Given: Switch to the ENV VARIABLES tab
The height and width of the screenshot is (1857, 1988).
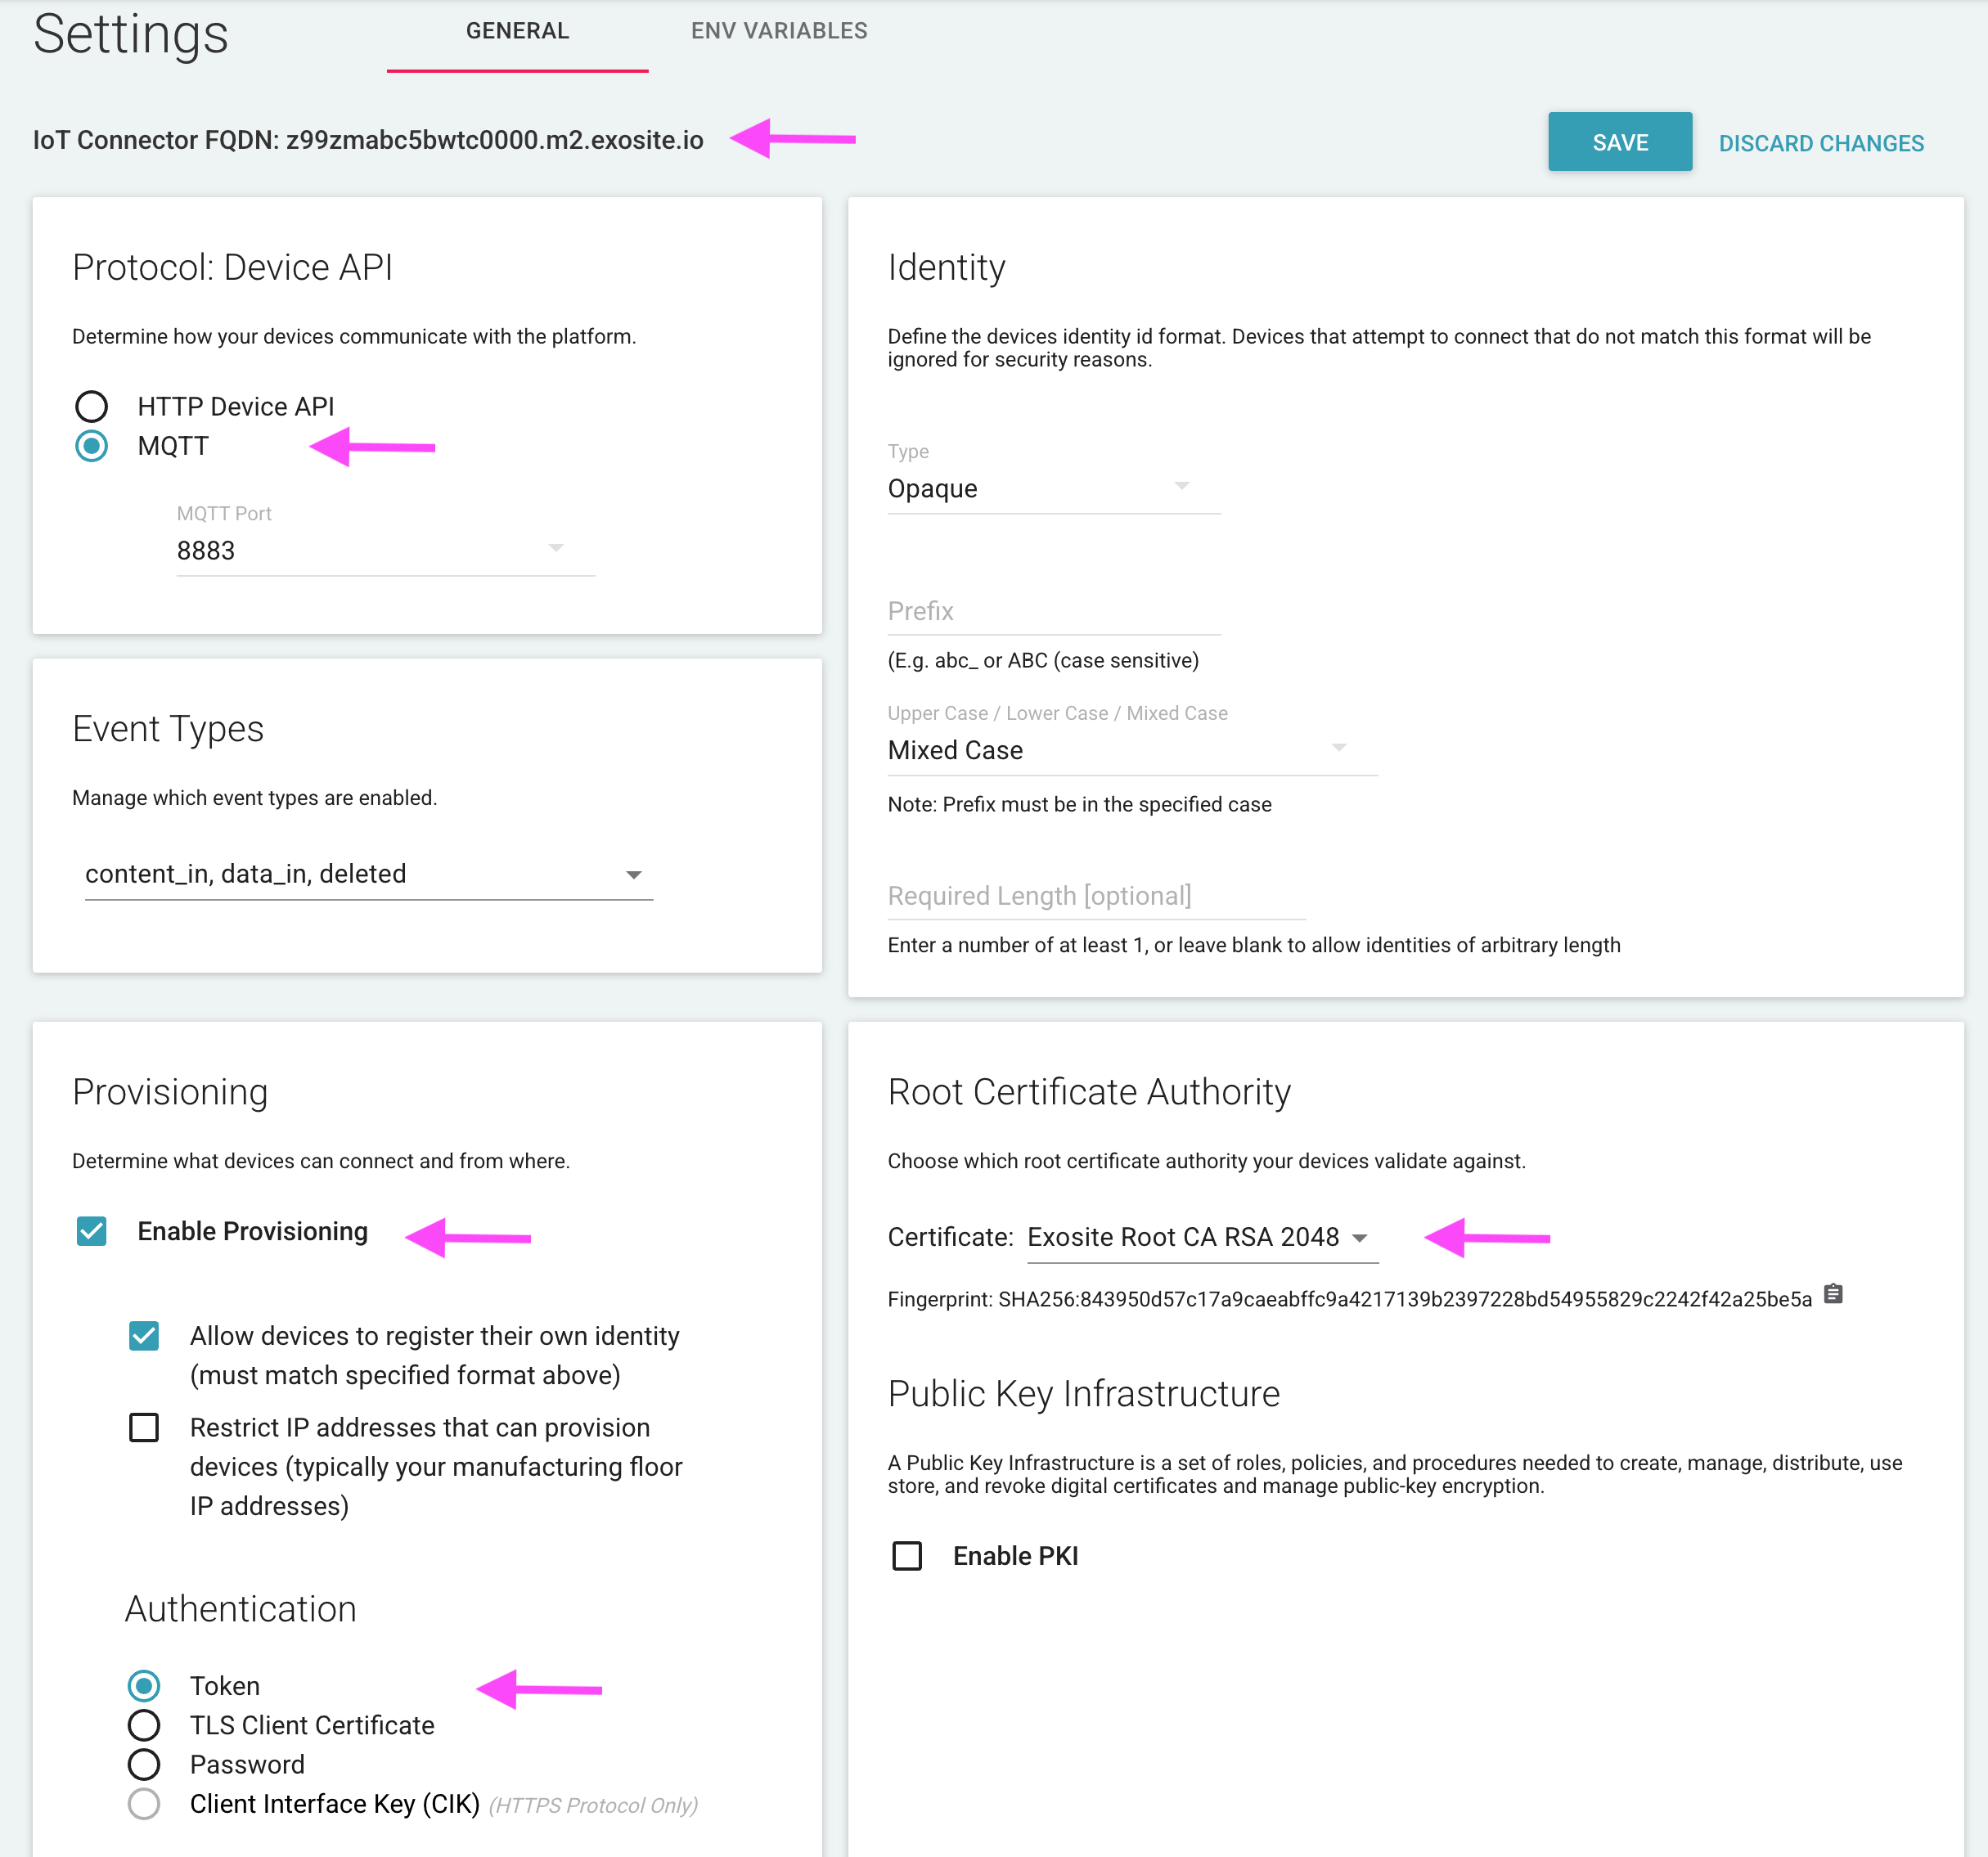Looking at the screenshot, I should click(779, 31).
